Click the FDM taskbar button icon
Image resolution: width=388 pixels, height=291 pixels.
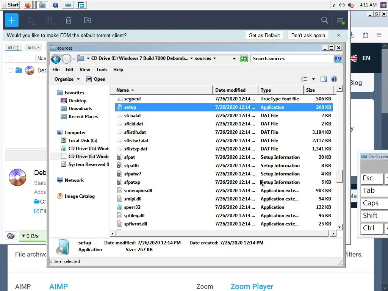point(81,5)
